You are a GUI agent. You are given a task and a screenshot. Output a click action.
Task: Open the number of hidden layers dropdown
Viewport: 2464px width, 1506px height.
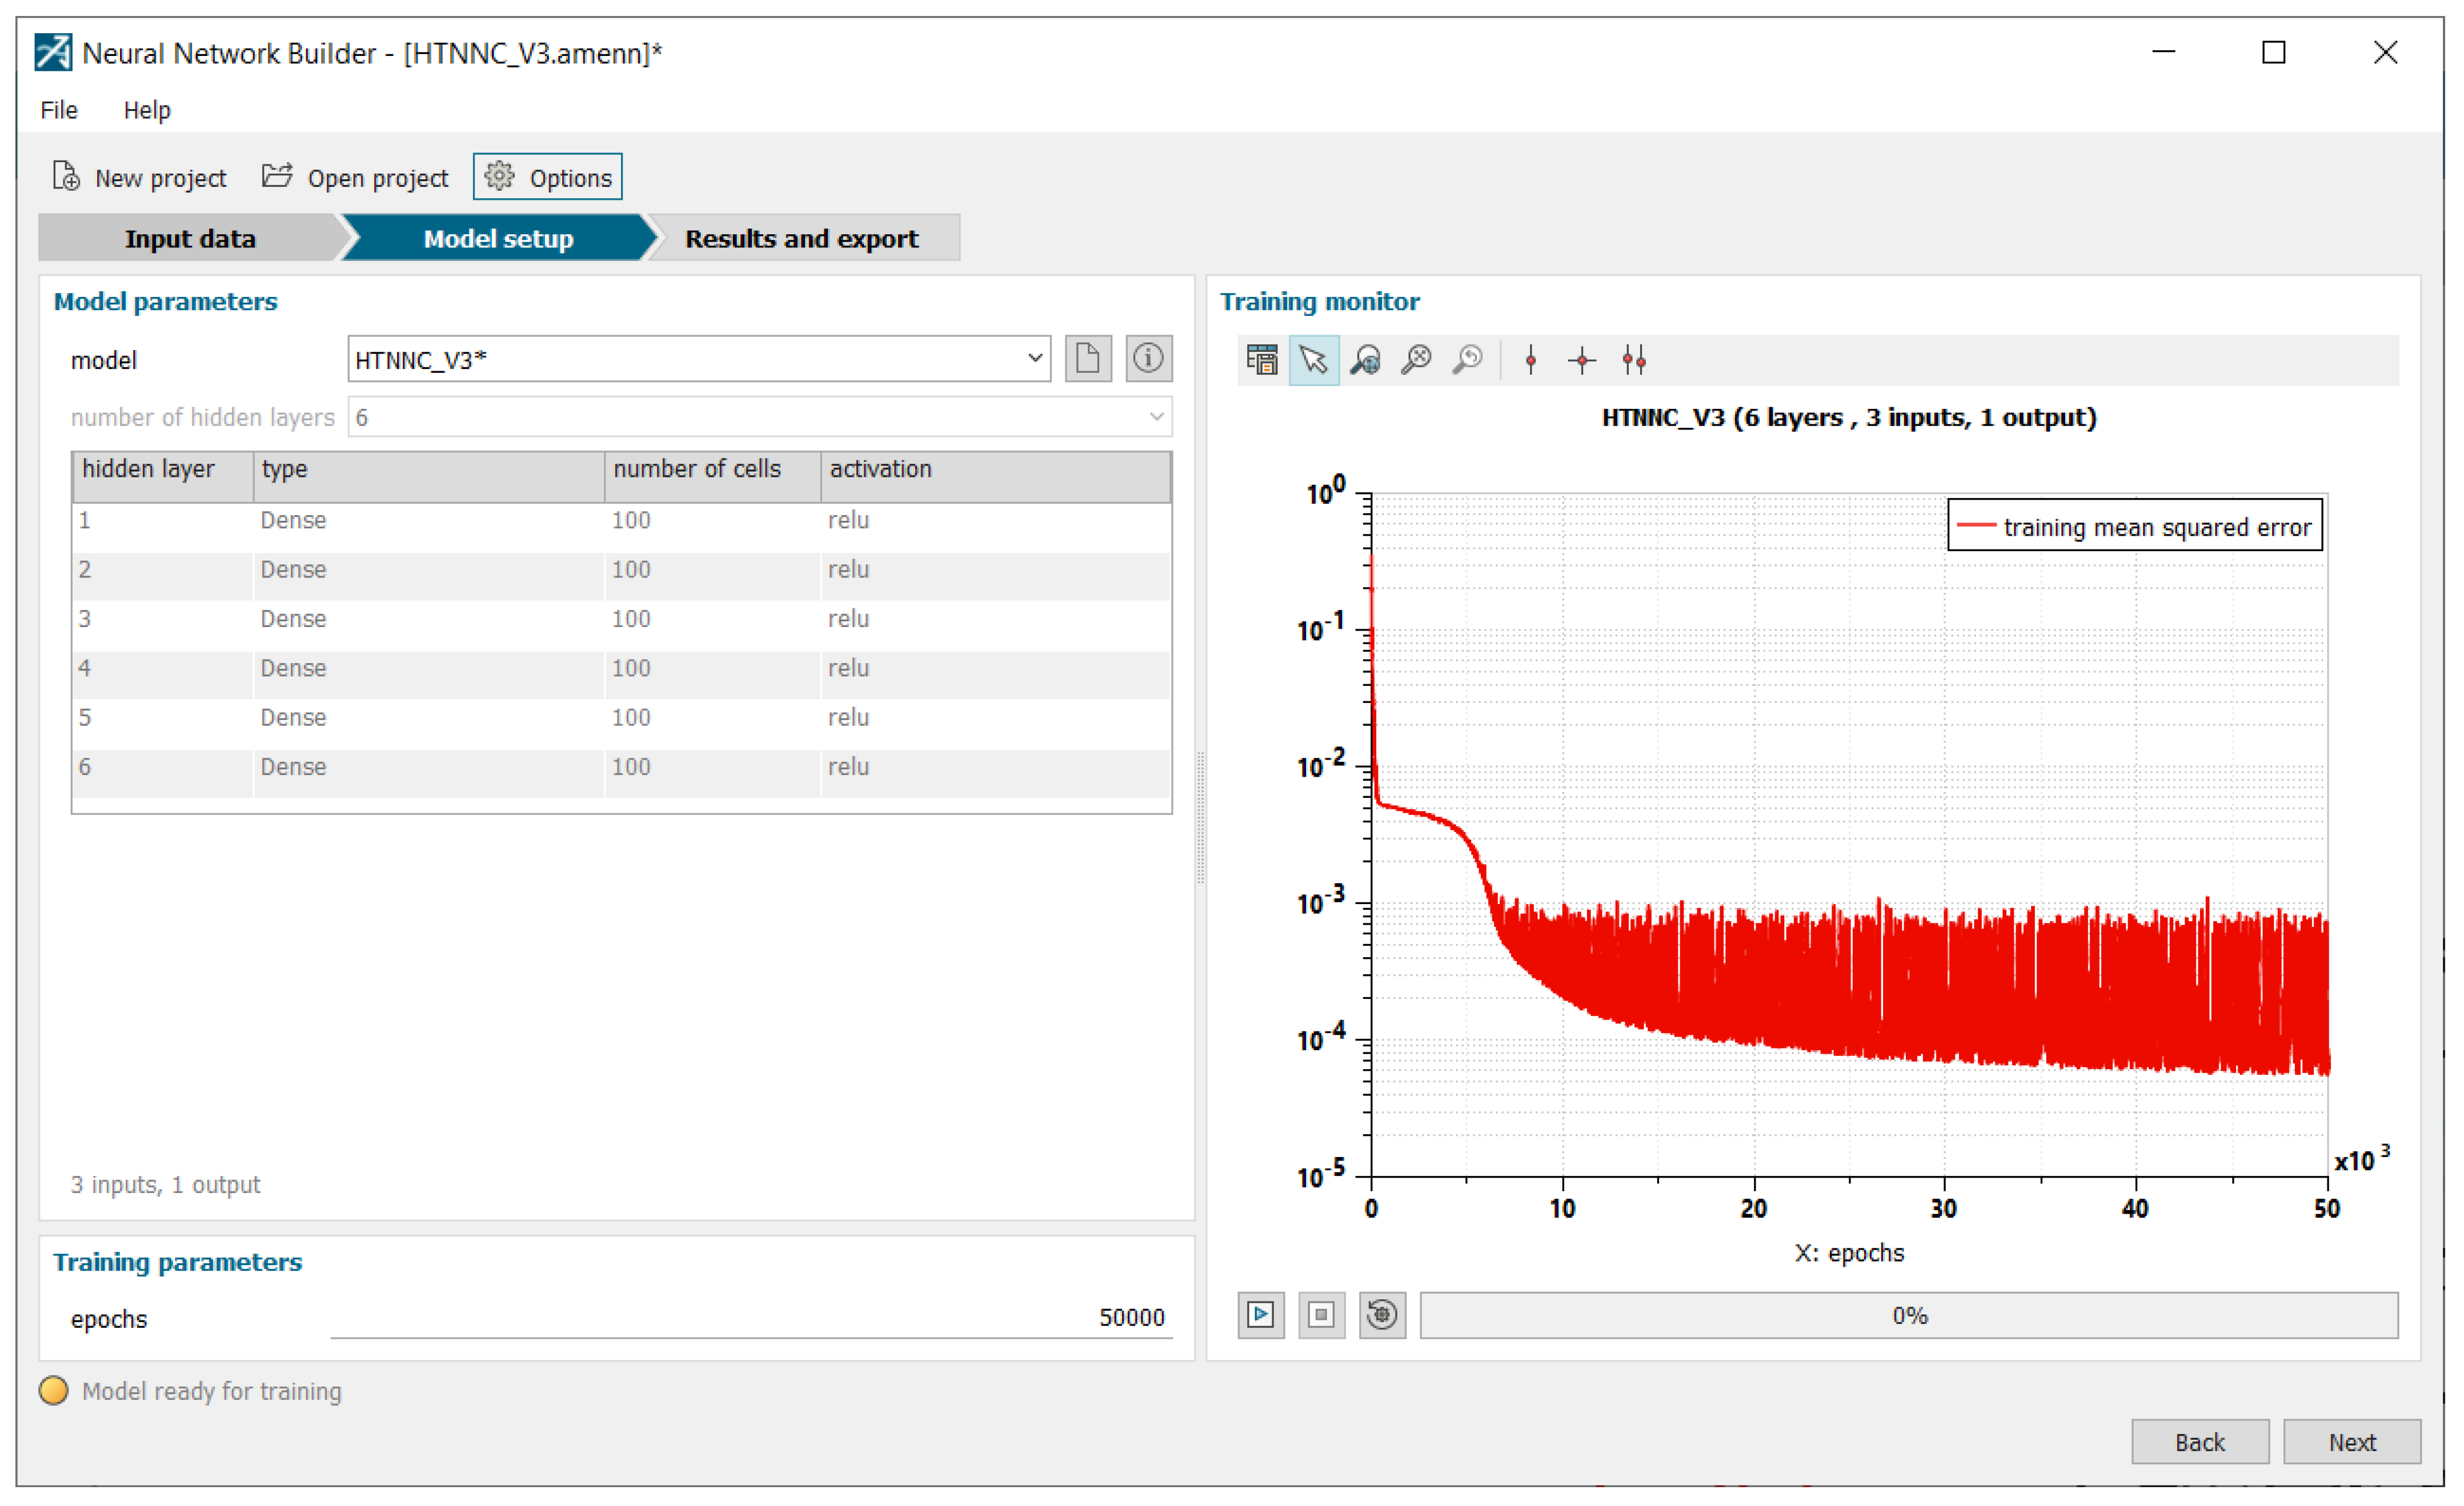pyautogui.click(x=1156, y=417)
